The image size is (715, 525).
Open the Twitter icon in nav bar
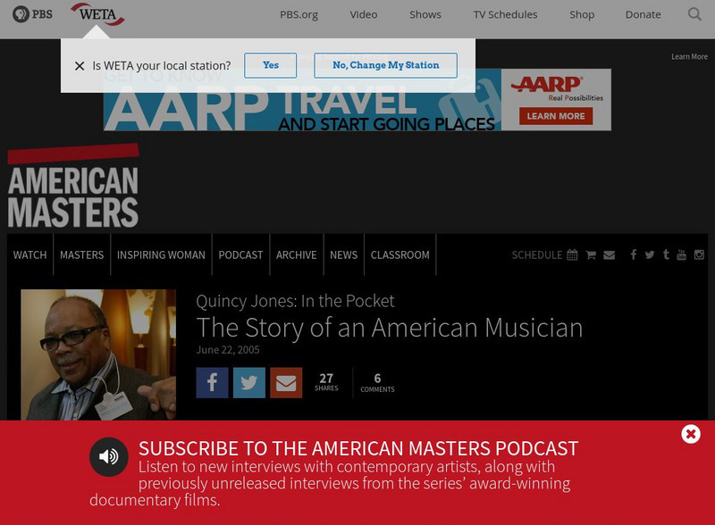point(650,254)
